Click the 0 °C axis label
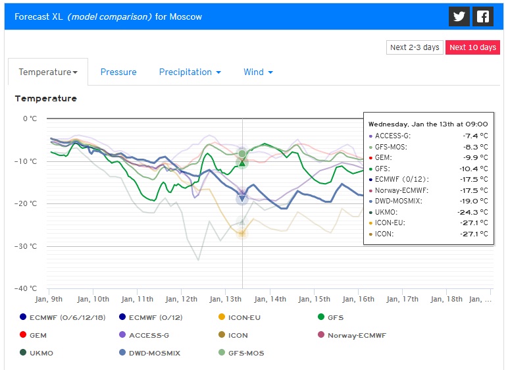The height and width of the screenshot is (370, 508). [x=30, y=119]
